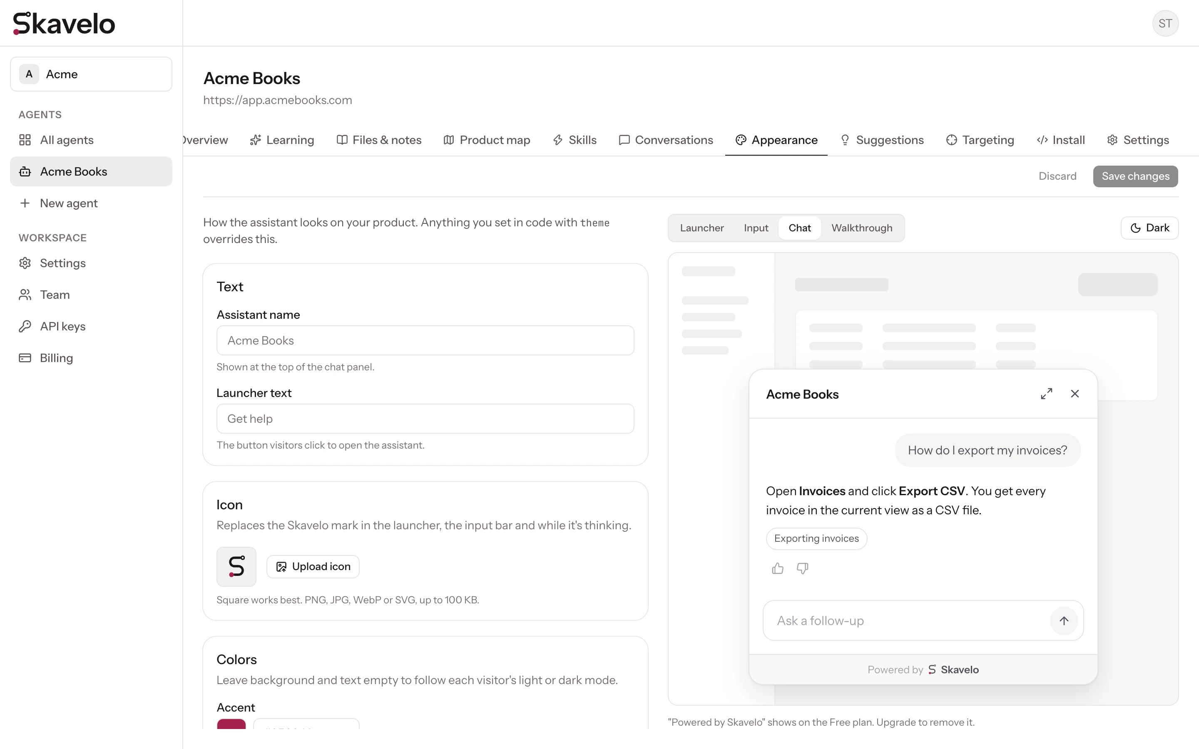Open the Billing page
This screenshot has height=749, width=1199.
coord(91,358)
